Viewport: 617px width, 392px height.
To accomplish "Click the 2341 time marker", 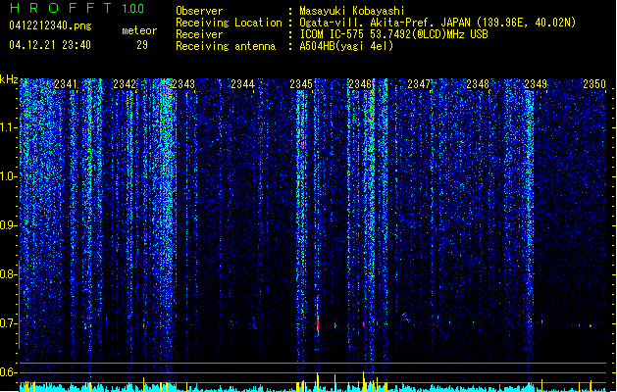I will [x=66, y=84].
